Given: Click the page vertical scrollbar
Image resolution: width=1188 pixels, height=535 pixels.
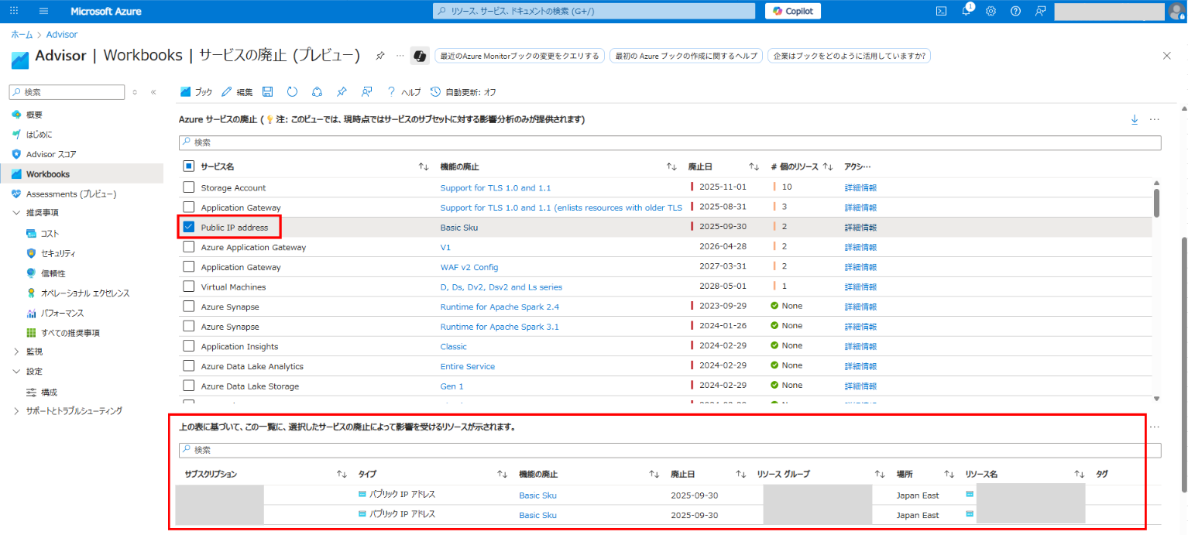Looking at the screenshot, I should click(x=1183, y=364).
